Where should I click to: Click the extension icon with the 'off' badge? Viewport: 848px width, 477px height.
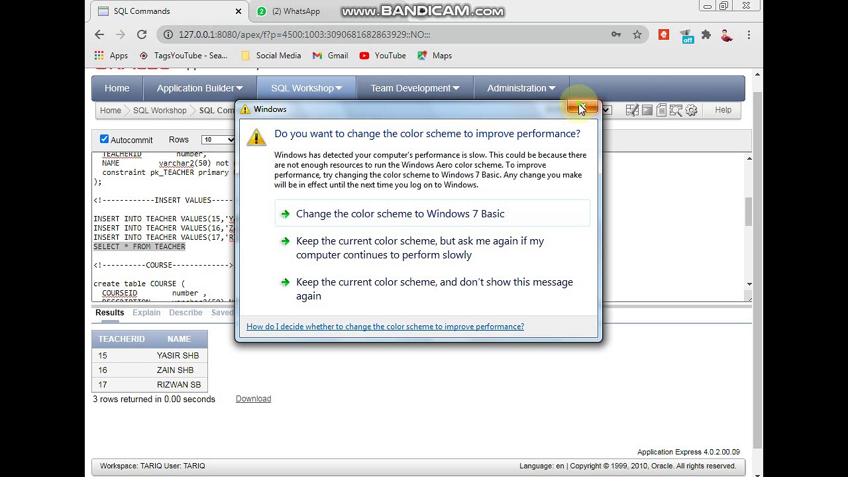(686, 36)
